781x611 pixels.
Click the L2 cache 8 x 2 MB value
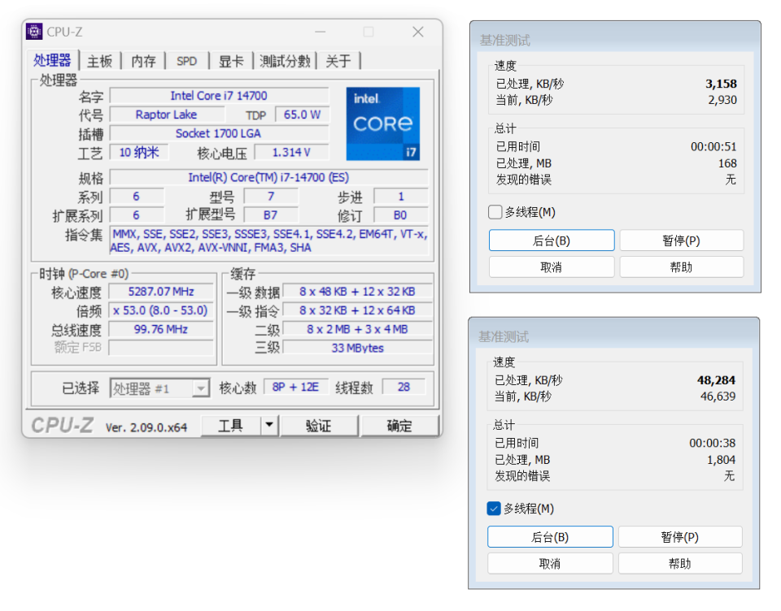pyautogui.click(x=357, y=329)
